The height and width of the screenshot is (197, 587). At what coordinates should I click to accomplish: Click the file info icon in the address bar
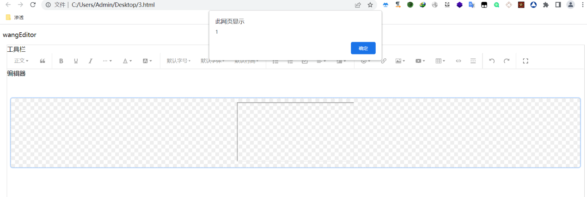click(x=48, y=5)
